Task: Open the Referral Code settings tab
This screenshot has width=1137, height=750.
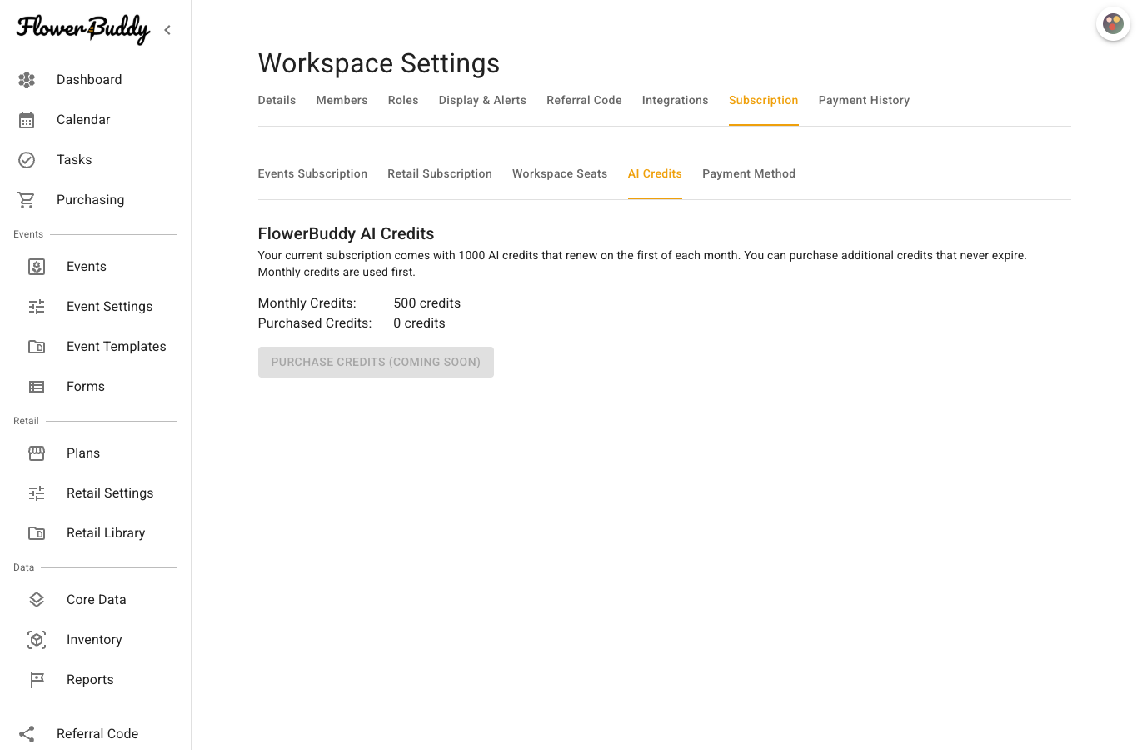Action: click(x=584, y=101)
